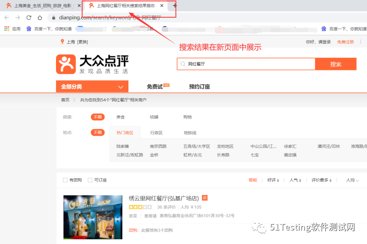The height and width of the screenshot is (244, 367).
Task: Choose the 陆家嘴 area
Action: (123, 146)
